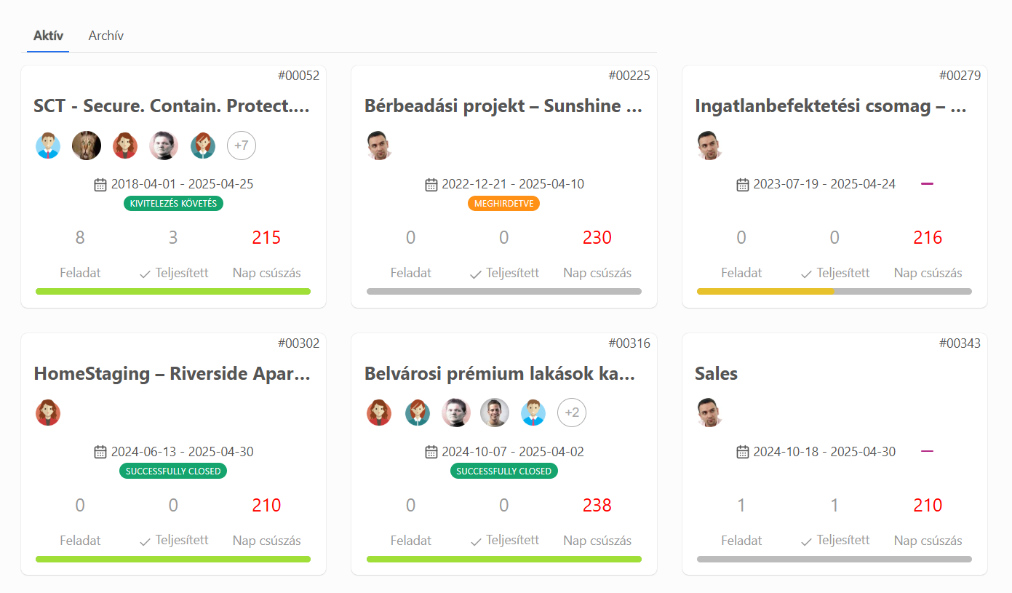Screen dimensions: 1012x593
Task: Click the calendar icon on Ingatlanbefektetési csomag card
Action: pyautogui.click(x=741, y=184)
